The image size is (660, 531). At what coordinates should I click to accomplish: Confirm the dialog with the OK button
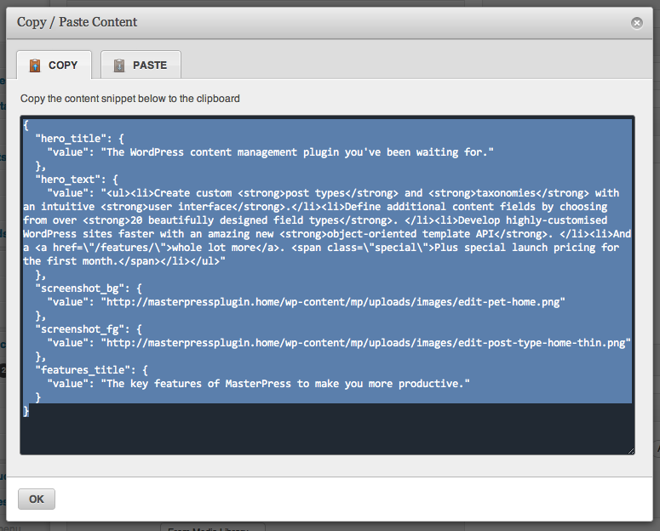[x=37, y=499]
